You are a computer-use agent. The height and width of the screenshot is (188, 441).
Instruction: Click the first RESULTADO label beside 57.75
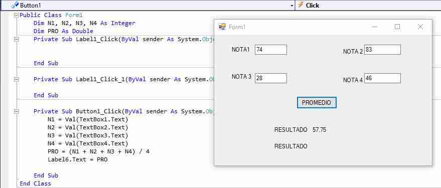290,130
